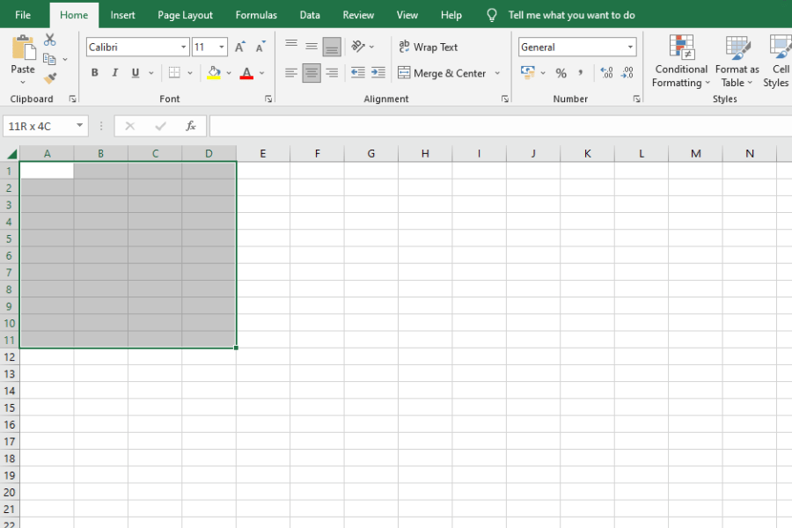Click the Increase Indent icon

378,73
